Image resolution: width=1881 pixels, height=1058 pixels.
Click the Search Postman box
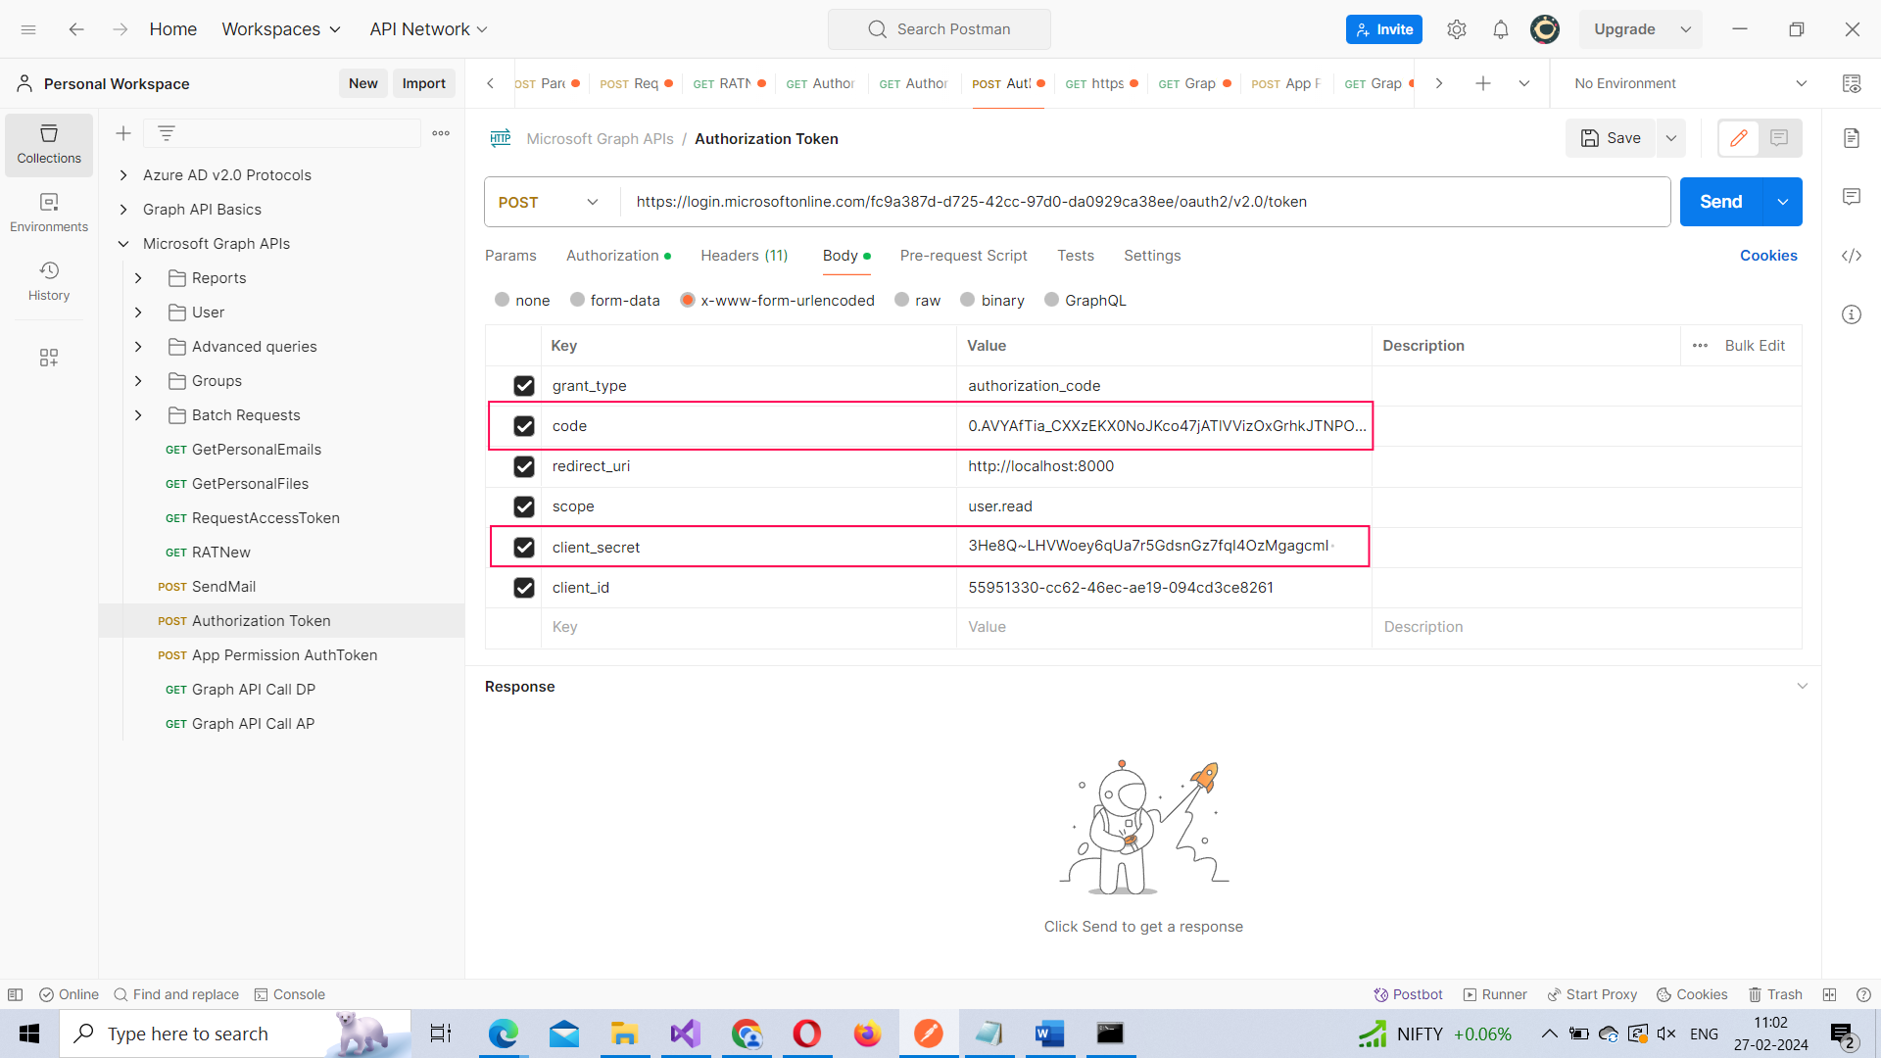pyautogui.click(x=940, y=29)
